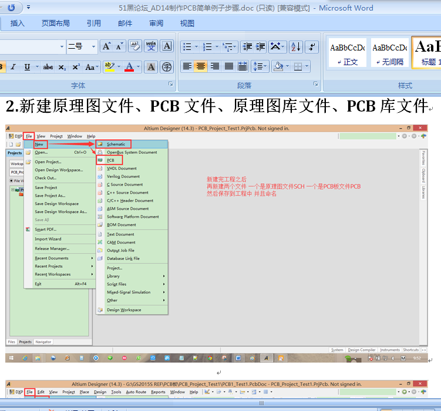The image size is (441, 411).
Task: Apply distributed alignment
Action: tap(243, 66)
